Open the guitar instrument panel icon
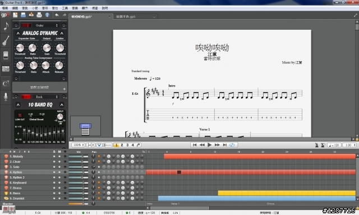Viewport: 359px width, 215px height. [6, 40]
